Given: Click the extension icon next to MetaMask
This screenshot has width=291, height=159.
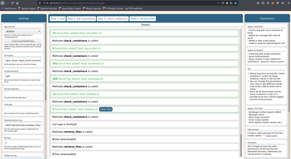Looking at the screenshot, I should pyautogui.click(x=277, y=3).
